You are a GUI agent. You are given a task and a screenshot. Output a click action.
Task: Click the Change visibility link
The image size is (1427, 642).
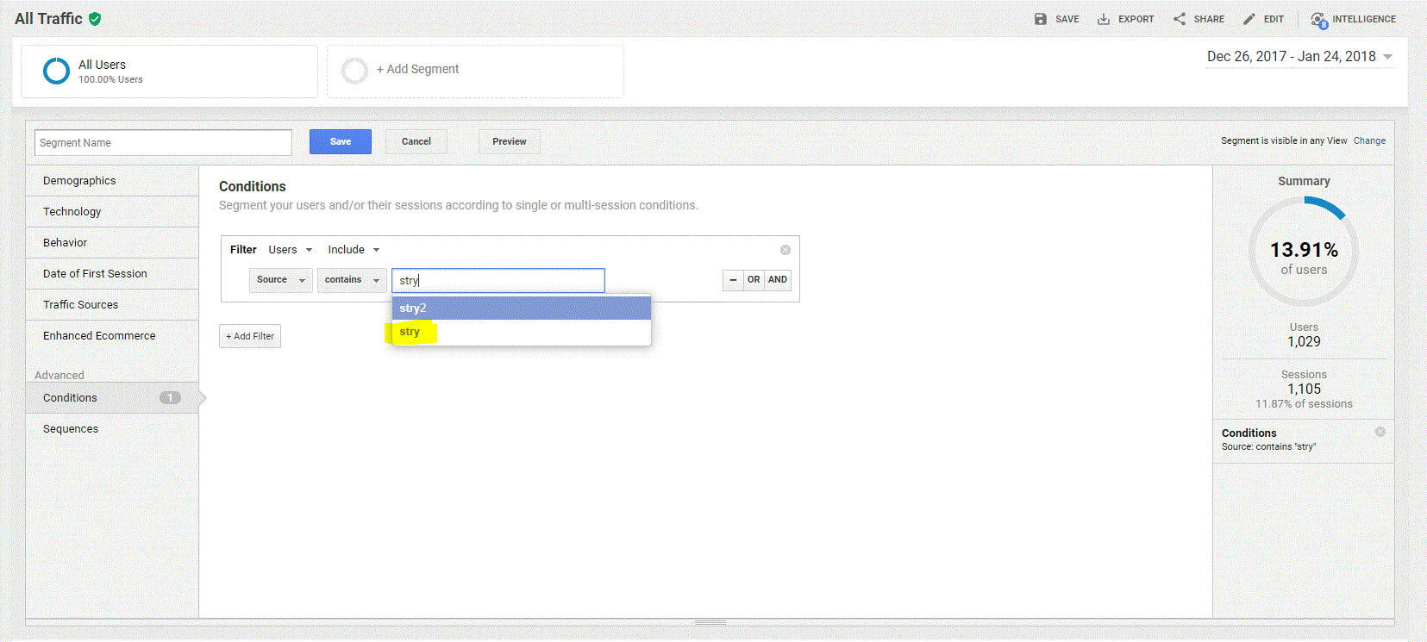tap(1369, 141)
